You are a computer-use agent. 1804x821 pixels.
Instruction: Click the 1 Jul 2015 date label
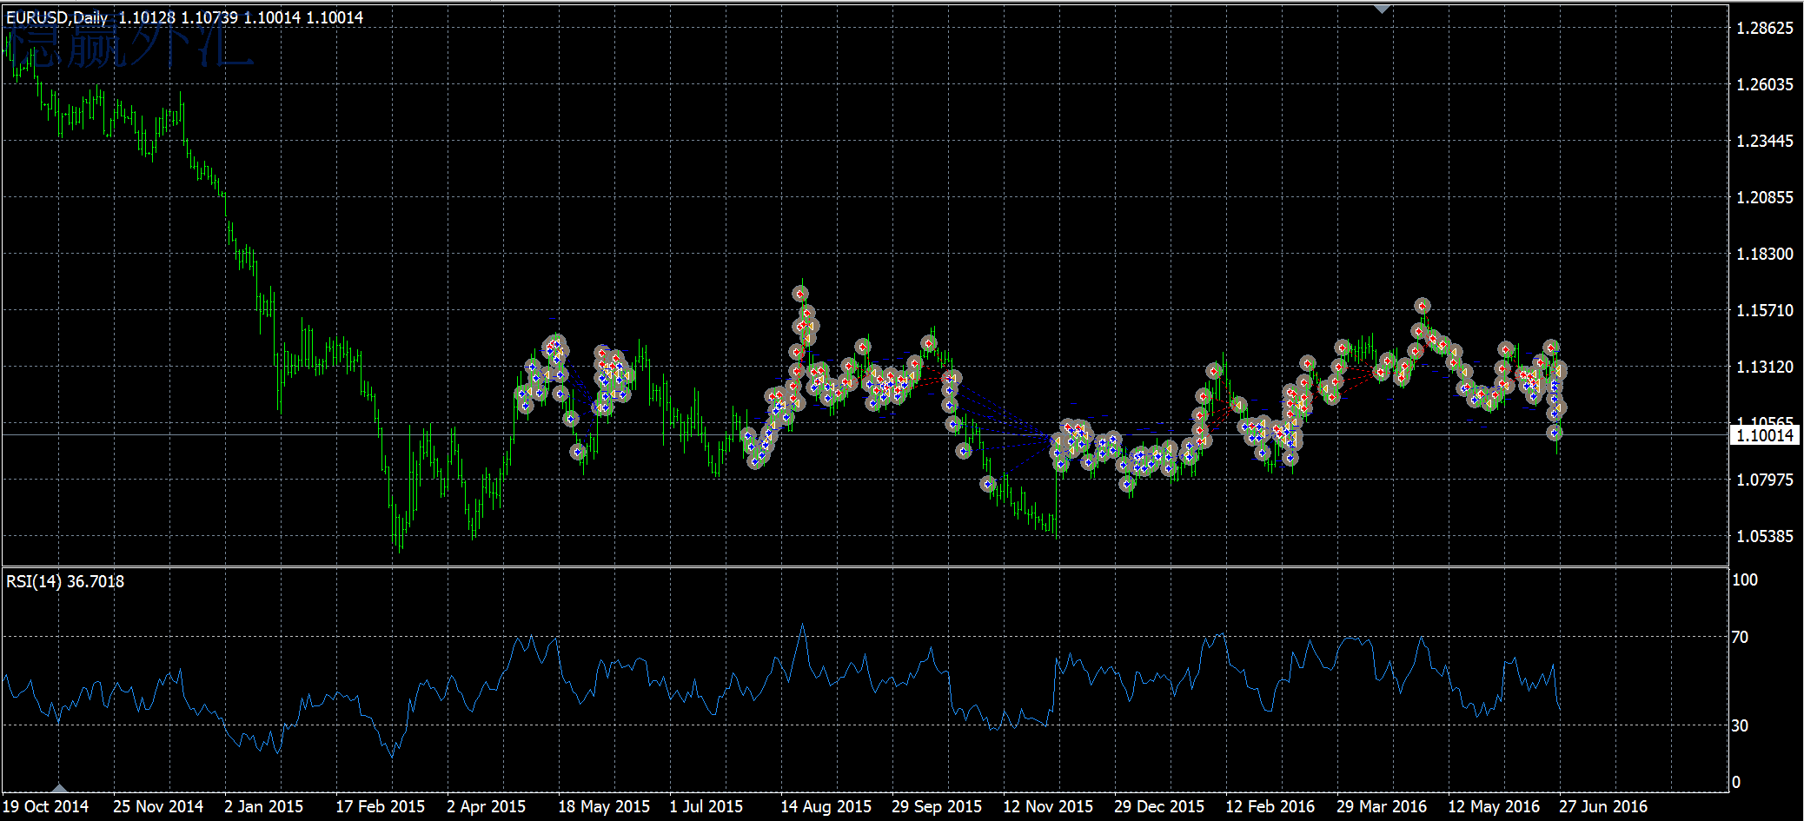(x=706, y=806)
